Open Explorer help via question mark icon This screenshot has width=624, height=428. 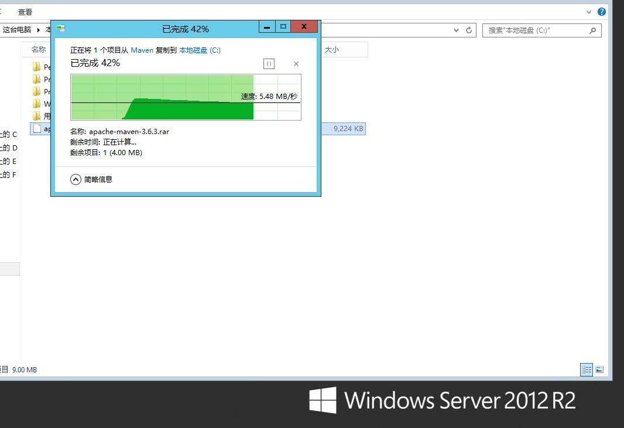point(601,12)
